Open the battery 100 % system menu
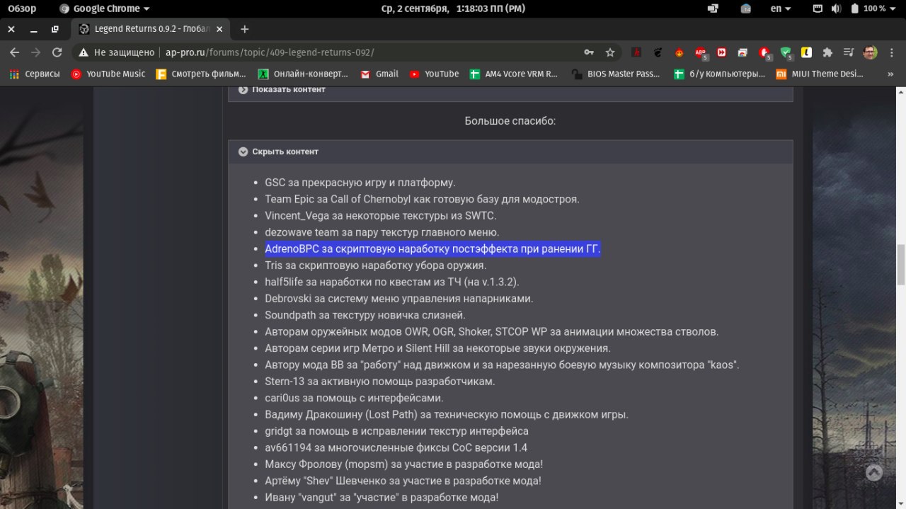 pos(873,8)
